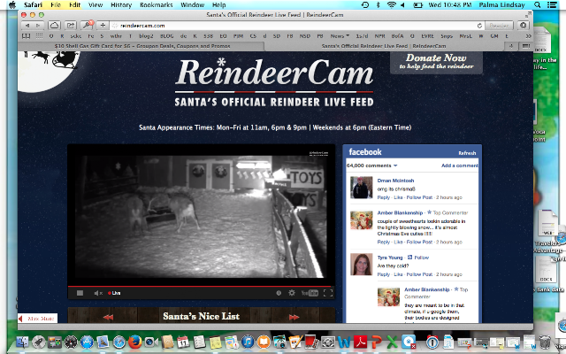Image resolution: width=566 pixels, height=354 pixels.
Task: Open the Apple menu
Action: [x=12, y=5]
